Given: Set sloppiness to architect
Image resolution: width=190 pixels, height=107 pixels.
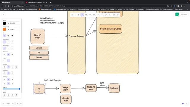Looking at the screenshot, I should 4,54.
